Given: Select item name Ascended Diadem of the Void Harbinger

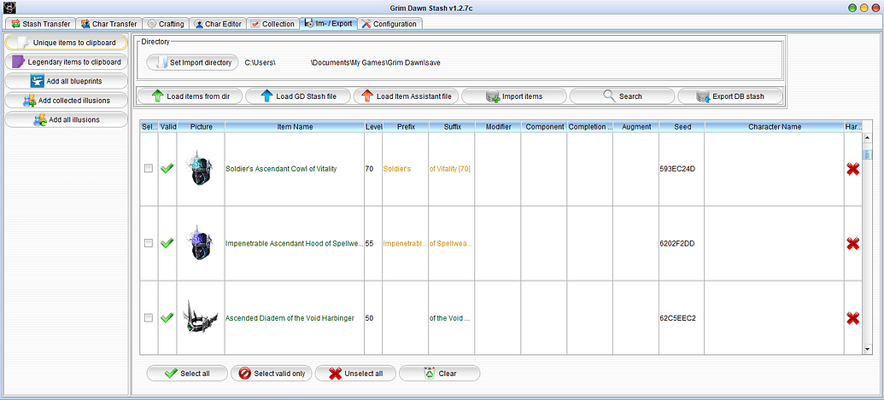Looking at the screenshot, I should coord(290,318).
